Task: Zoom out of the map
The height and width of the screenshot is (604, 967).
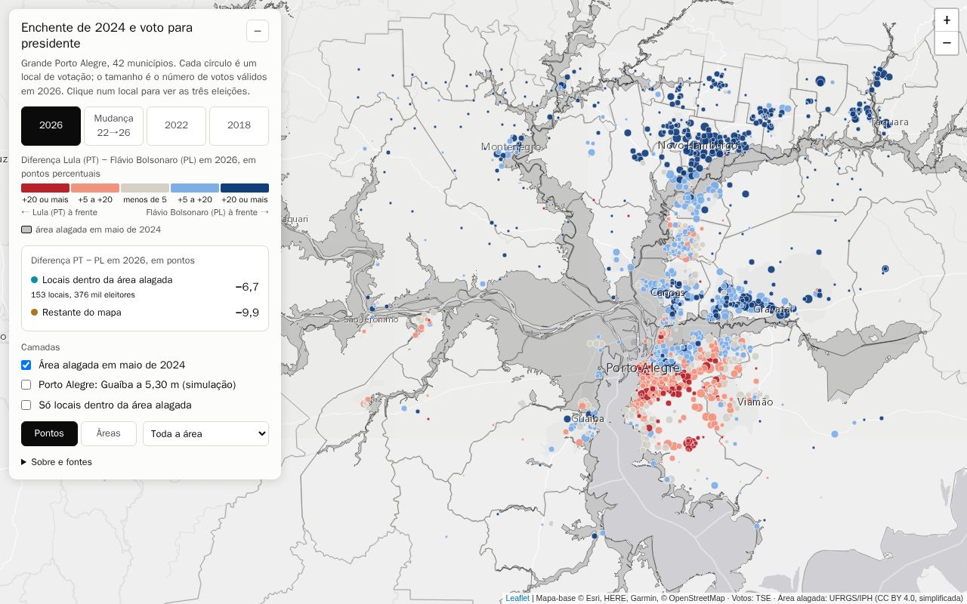Action: coord(947,43)
